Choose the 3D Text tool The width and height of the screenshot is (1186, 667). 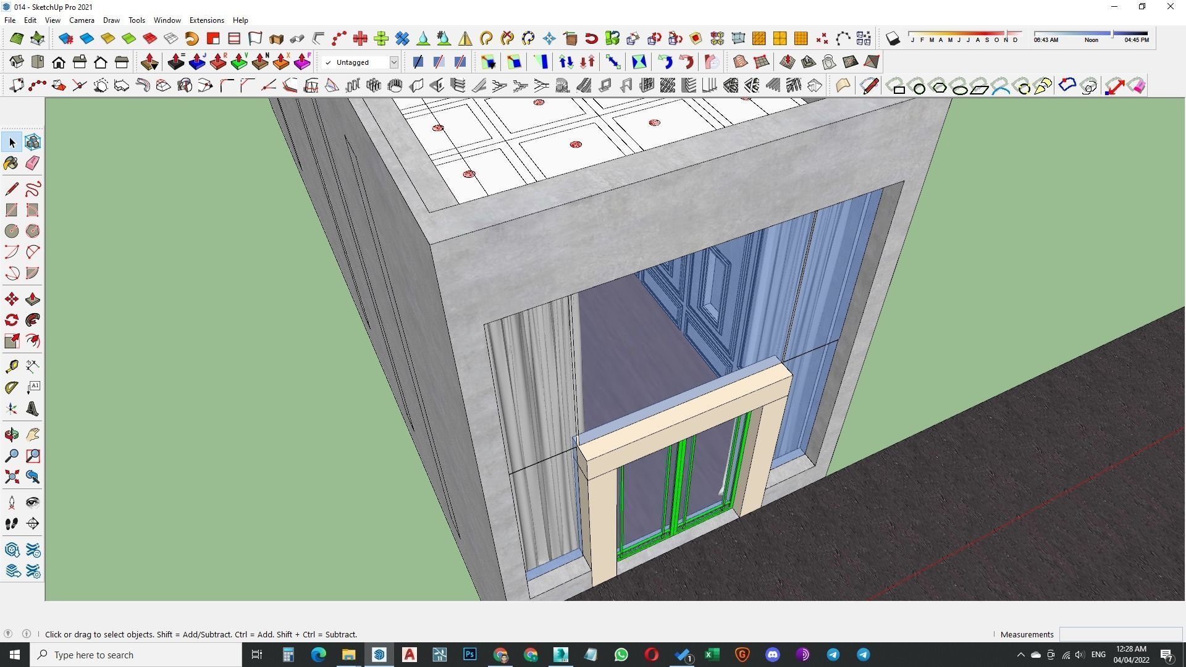33,409
